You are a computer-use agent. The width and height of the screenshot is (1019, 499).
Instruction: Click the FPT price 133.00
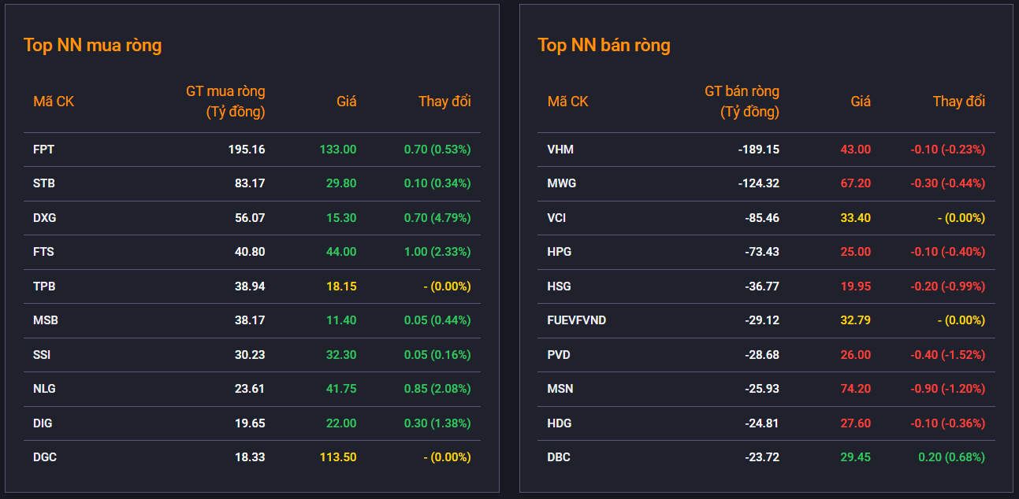click(x=338, y=150)
